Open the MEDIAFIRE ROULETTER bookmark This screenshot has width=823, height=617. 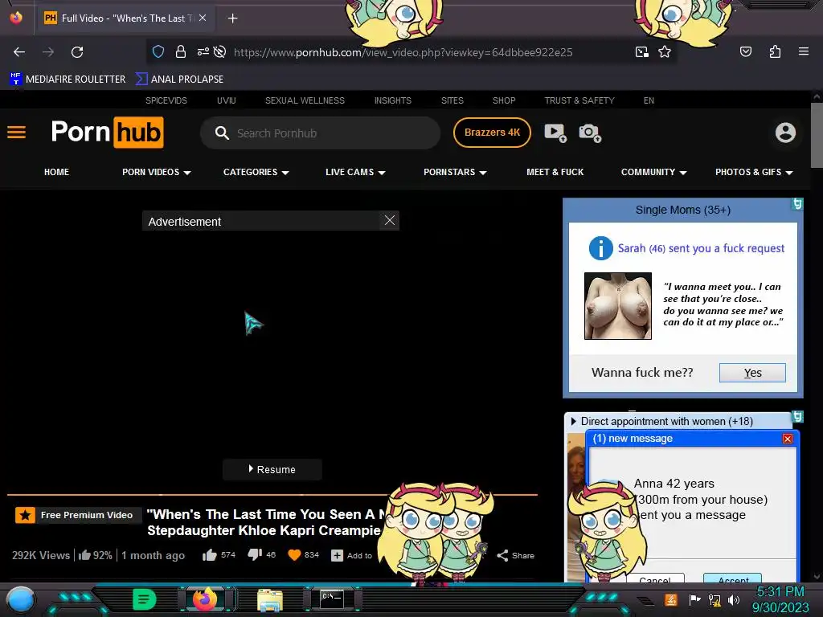pos(68,80)
